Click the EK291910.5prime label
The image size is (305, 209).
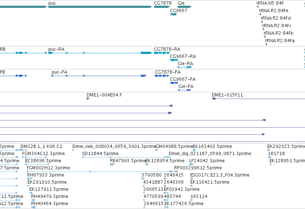click(47, 182)
